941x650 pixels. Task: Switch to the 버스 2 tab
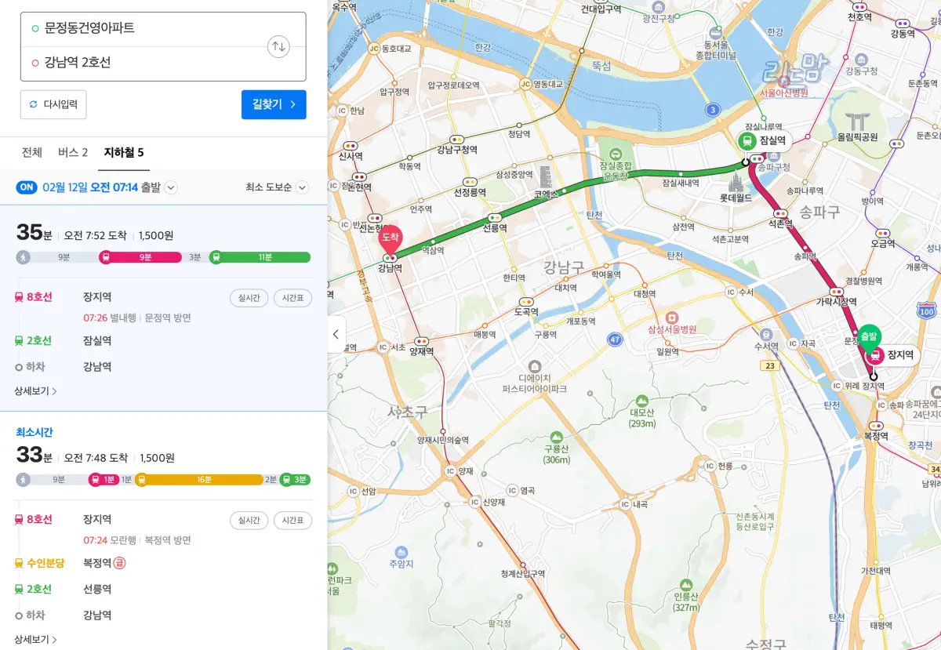(x=72, y=152)
